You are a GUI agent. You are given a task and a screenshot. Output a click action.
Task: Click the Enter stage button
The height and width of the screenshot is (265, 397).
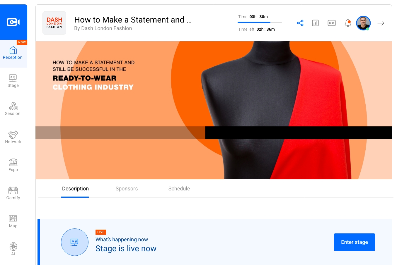(x=355, y=242)
